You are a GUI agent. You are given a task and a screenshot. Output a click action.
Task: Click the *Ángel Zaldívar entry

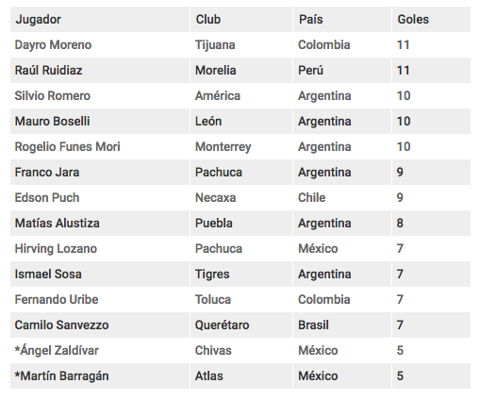pyautogui.click(x=57, y=351)
